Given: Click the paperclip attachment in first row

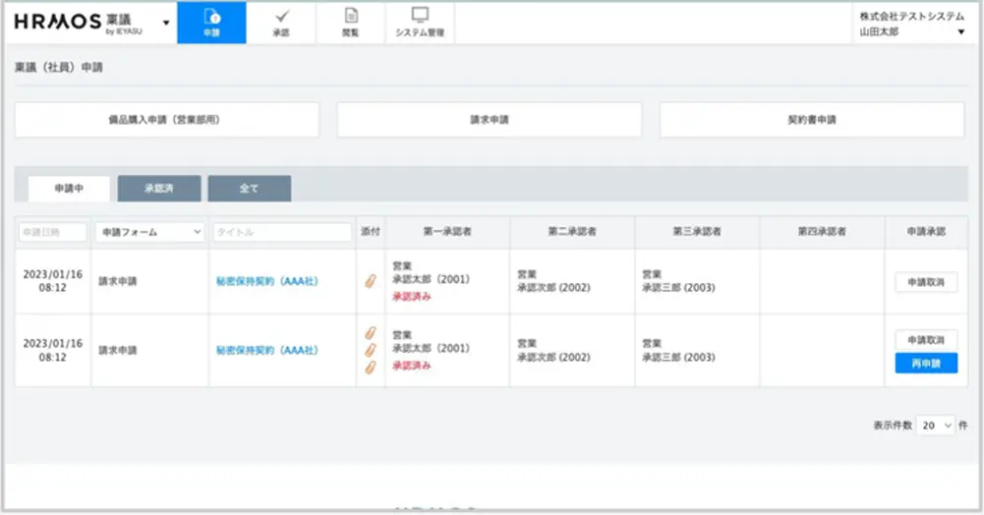Looking at the screenshot, I should [x=371, y=281].
